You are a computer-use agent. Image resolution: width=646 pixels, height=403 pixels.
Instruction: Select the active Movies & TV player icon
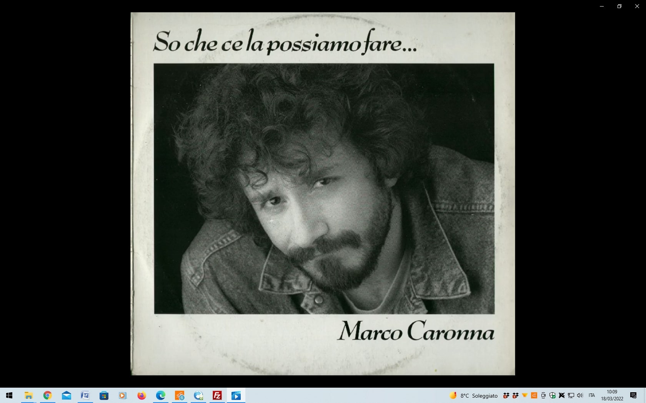click(x=236, y=395)
